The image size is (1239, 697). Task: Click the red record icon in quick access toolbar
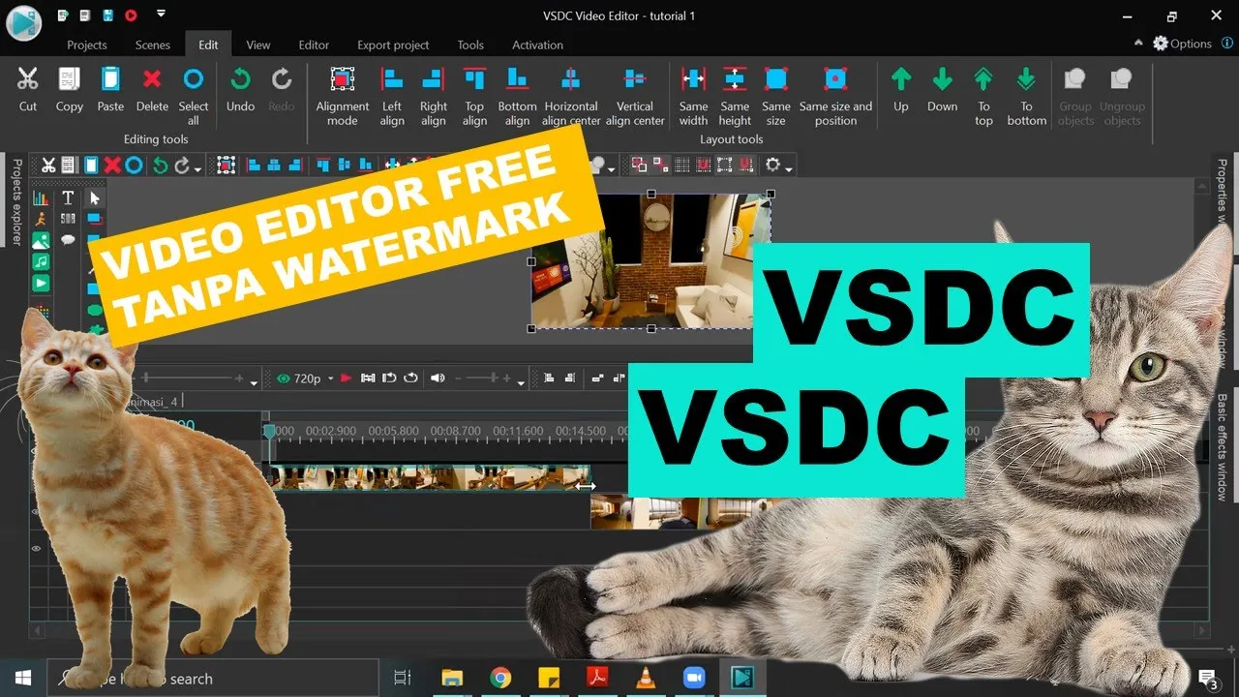[131, 15]
